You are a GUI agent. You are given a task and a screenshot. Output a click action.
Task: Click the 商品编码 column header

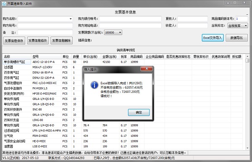136,57
